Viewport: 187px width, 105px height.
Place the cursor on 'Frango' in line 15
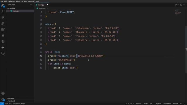tap(81, 36)
